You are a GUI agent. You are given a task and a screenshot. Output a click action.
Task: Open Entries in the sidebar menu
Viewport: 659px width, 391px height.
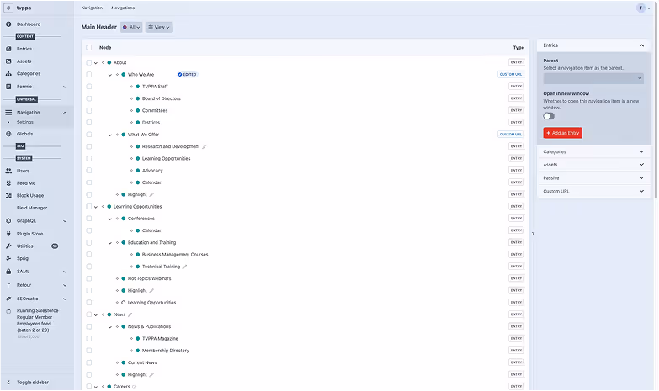[24, 49]
